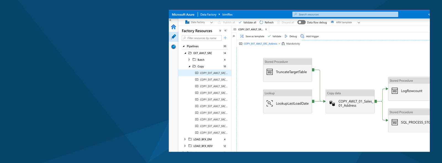Select the COPY_AWLT_01_Sales_01_Address copy data icon
The image size is (442, 163).
pyautogui.click(x=332, y=103)
